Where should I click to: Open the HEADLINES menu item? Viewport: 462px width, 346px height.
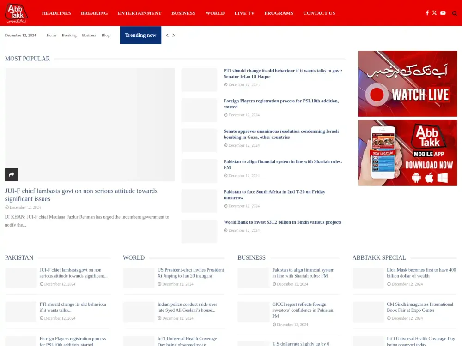click(x=56, y=13)
